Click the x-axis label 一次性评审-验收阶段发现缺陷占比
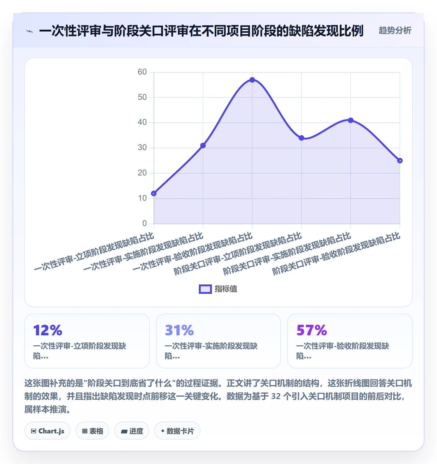The image size is (437, 464). coord(193,251)
